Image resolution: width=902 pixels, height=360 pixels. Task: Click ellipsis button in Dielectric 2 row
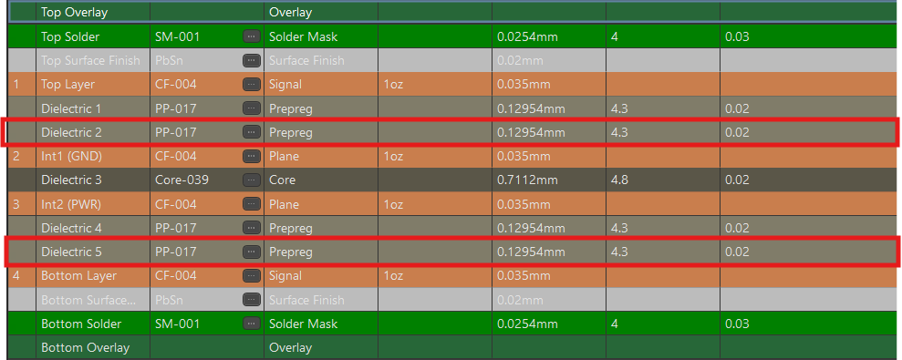252,132
